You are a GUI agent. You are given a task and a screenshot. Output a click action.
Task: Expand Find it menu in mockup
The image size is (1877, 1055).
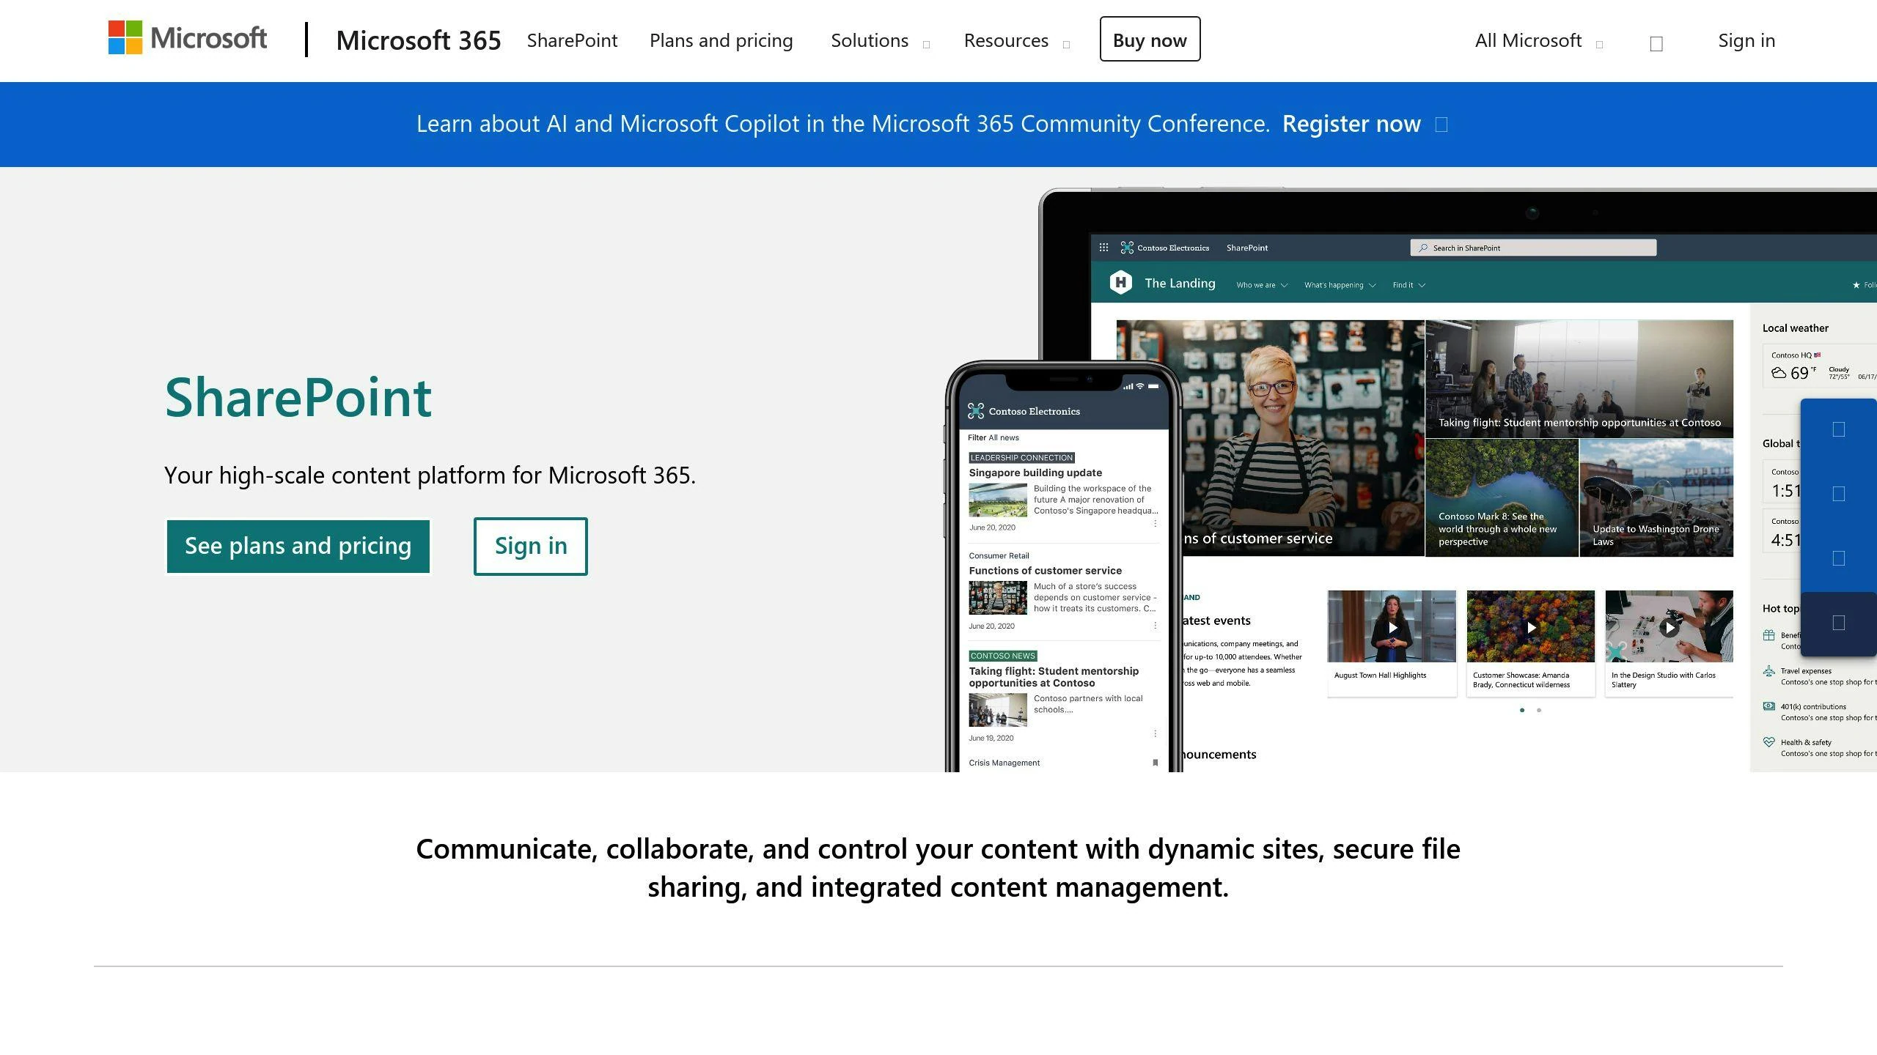[x=1408, y=285]
